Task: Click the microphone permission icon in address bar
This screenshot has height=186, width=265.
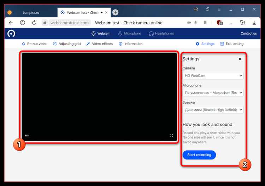Action: tap(195, 23)
